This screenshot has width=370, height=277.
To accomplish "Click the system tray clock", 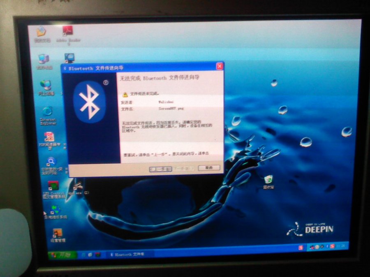I will coord(341,246).
